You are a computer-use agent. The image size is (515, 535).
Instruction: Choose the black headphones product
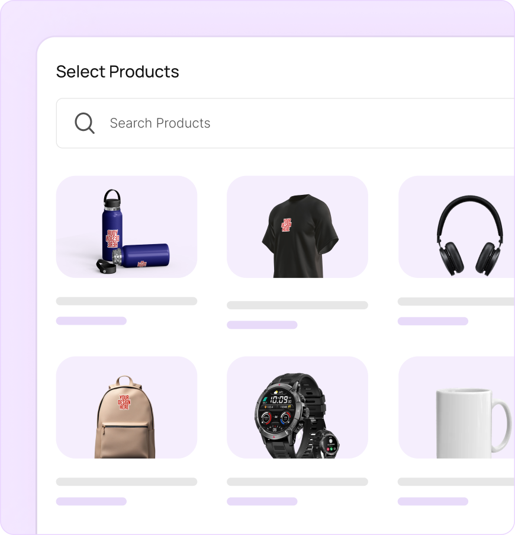coord(457,227)
